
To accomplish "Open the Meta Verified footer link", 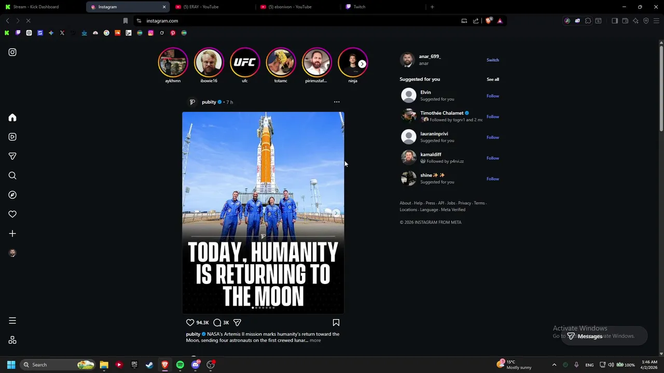I will 453,210.
